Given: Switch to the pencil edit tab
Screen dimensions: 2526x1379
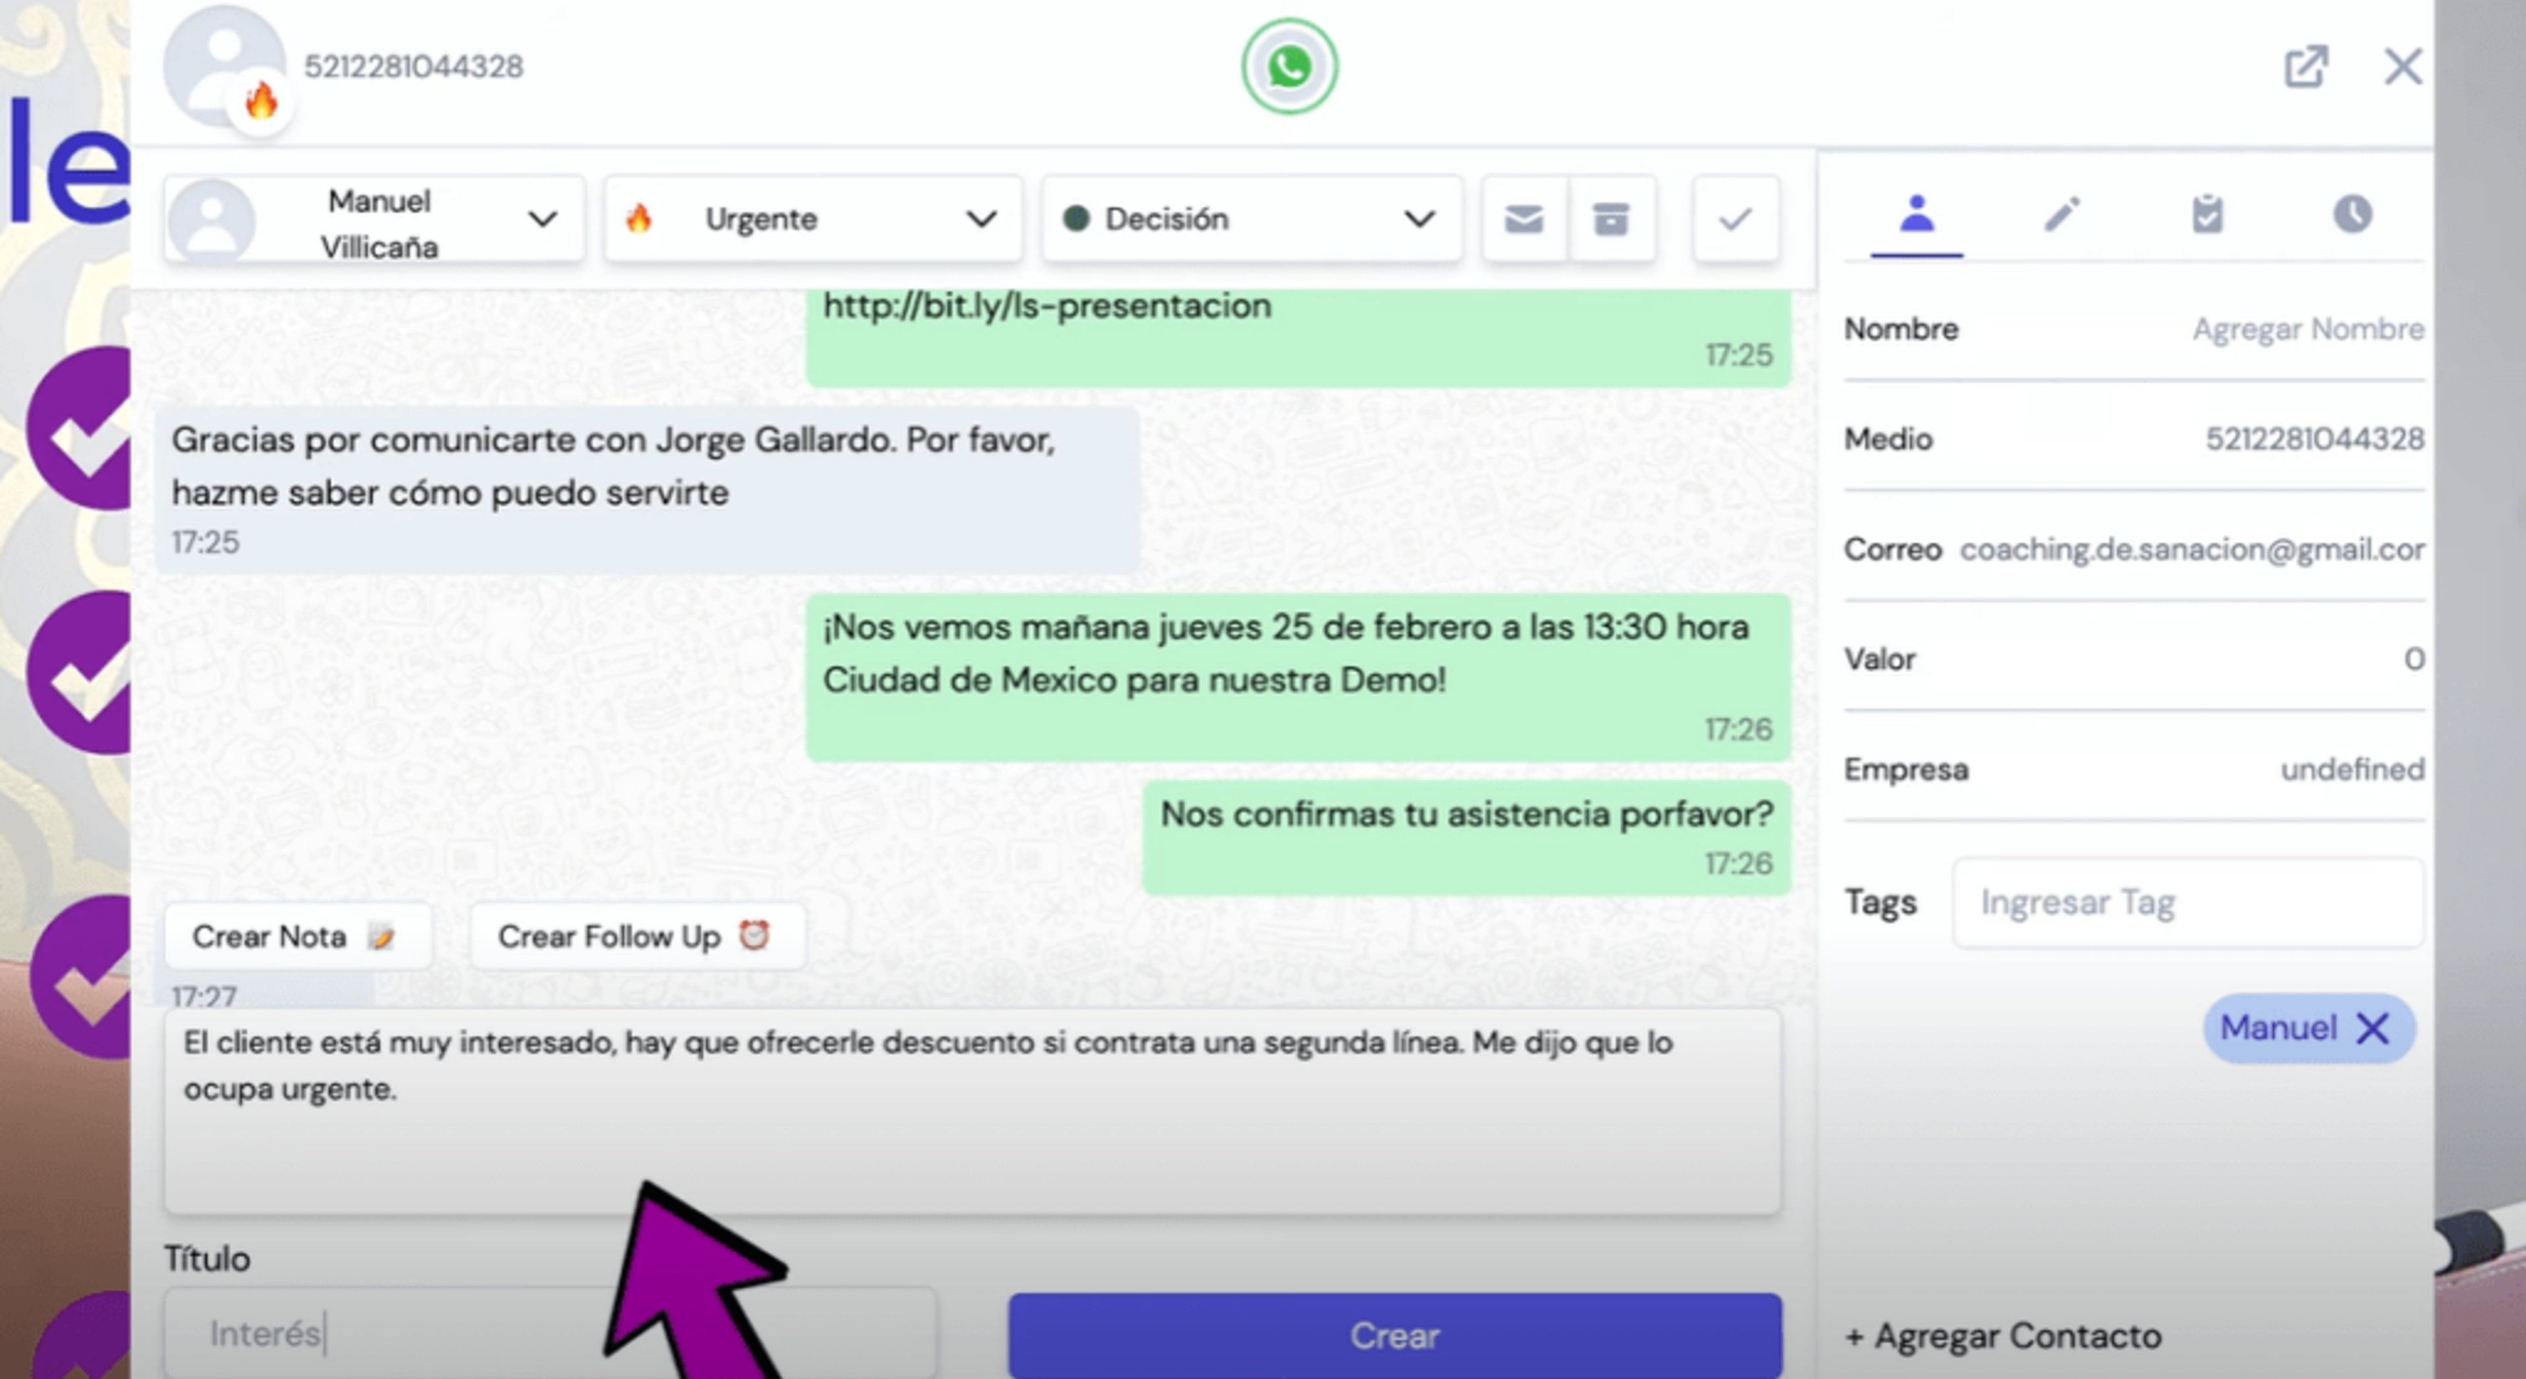Looking at the screenshot, I should (x=2061, y=214).
